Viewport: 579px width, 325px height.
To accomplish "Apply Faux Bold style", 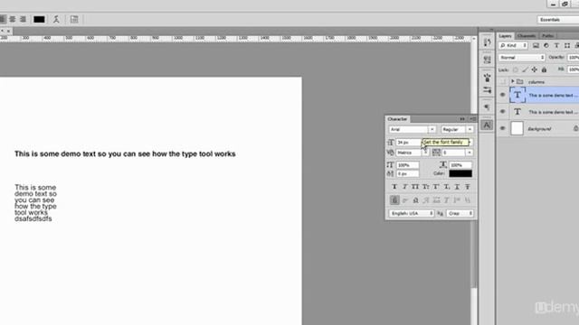I will (394, 187).
